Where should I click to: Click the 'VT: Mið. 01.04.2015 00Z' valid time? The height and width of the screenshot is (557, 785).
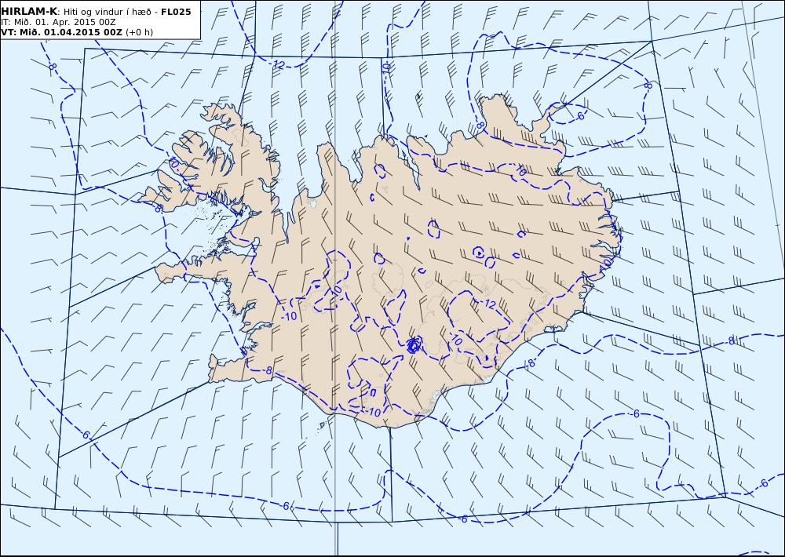coord(61,32)
